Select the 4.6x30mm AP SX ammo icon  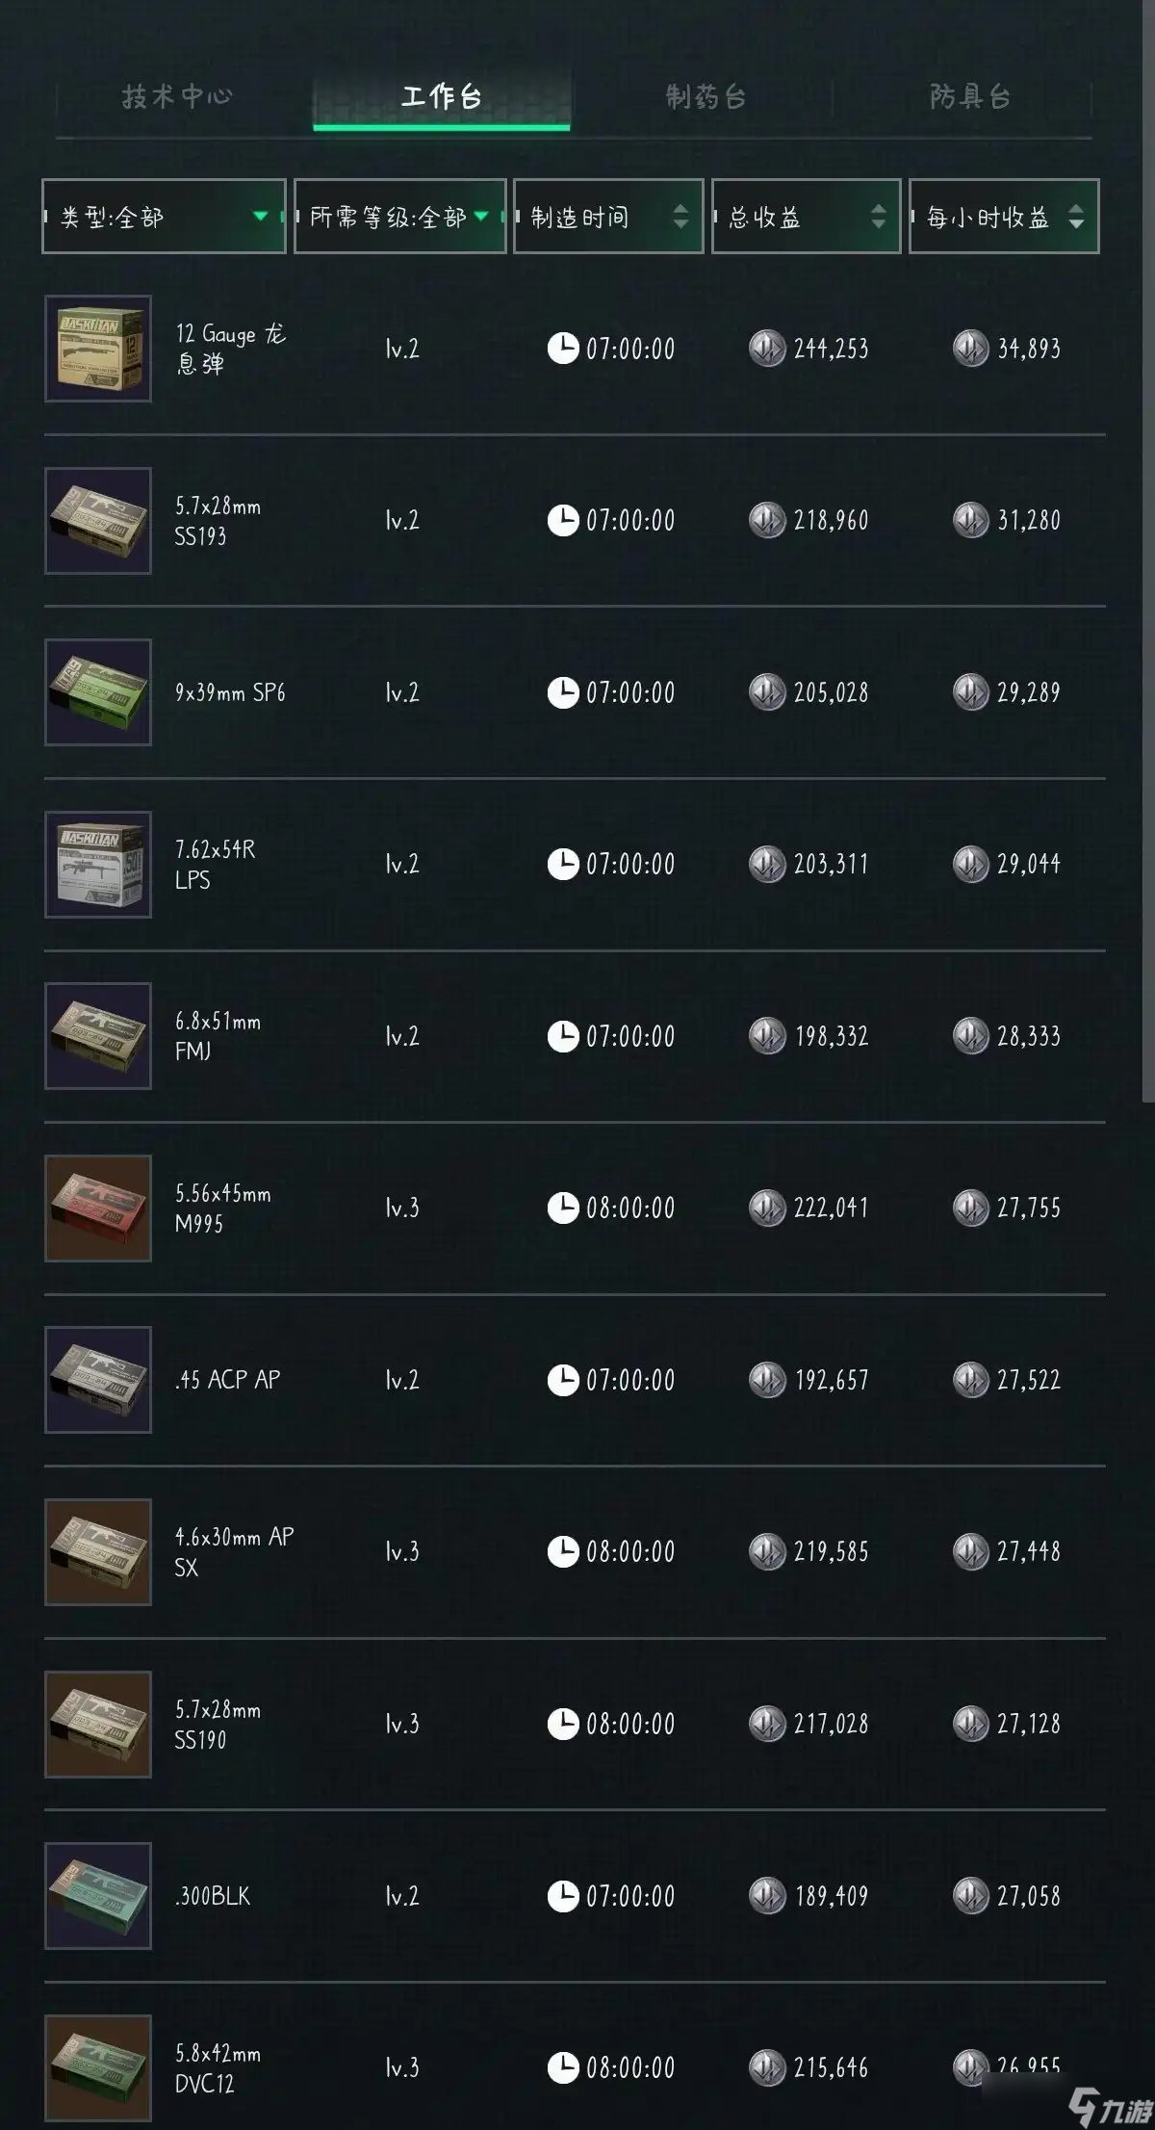click(98, 1552)
